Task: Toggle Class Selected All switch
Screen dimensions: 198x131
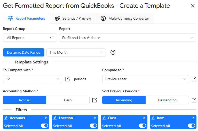Action: 142,126
